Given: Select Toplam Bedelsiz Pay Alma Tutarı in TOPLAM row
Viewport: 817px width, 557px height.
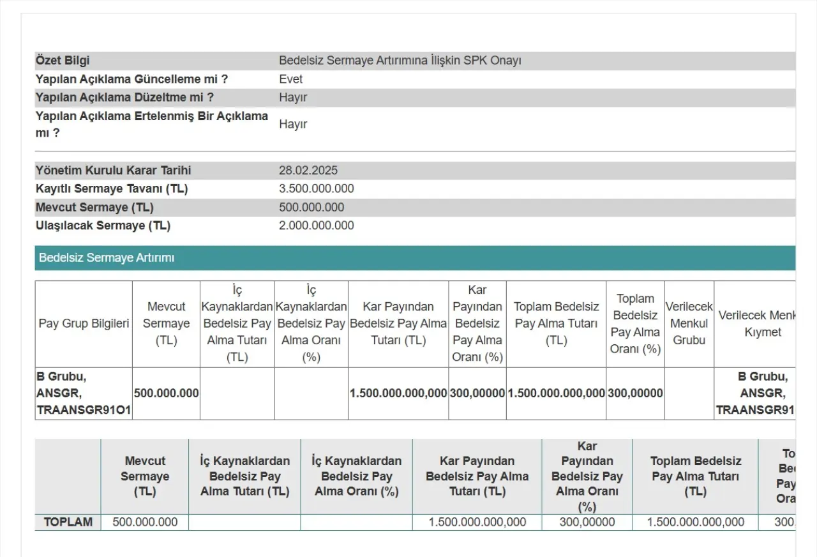Looking at the screenshot, I should (695, 522).
